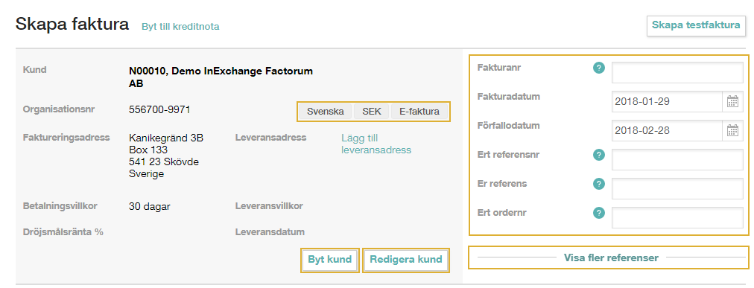Click help icon beside Er referens
754x288 pixels.
599,184
